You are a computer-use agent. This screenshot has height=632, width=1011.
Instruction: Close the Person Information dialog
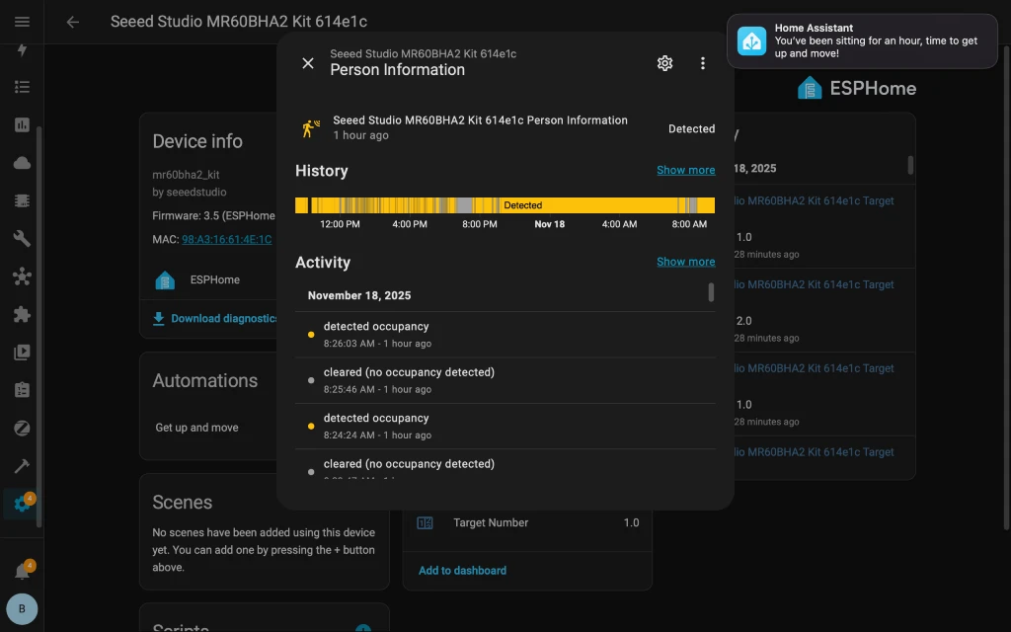pyautogui.click(x=308, y=63)
